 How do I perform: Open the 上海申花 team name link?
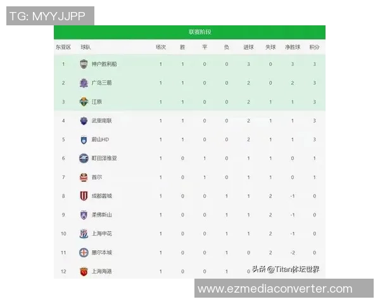pos(103,234)
